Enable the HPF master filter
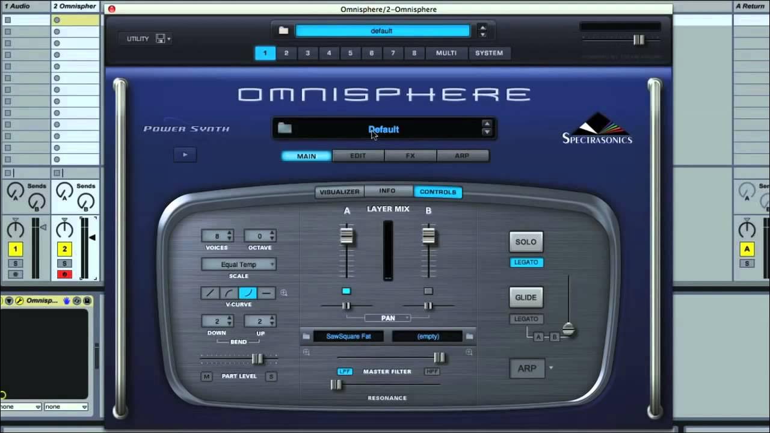 432,372
